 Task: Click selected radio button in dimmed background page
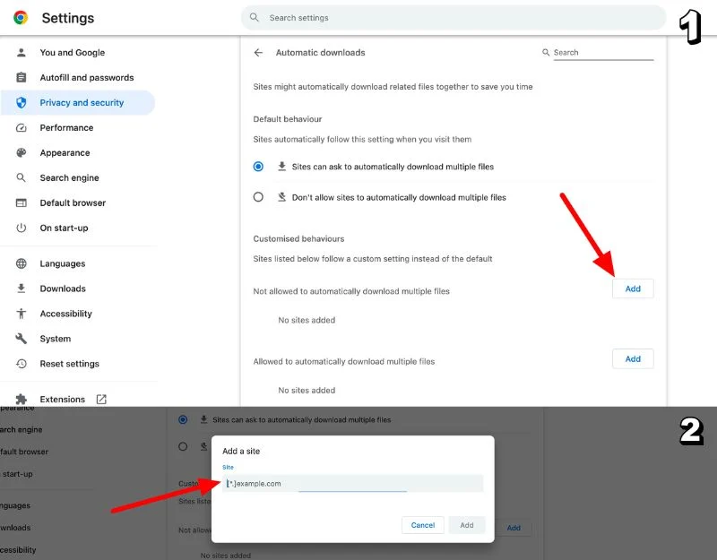tap(183, 419)
